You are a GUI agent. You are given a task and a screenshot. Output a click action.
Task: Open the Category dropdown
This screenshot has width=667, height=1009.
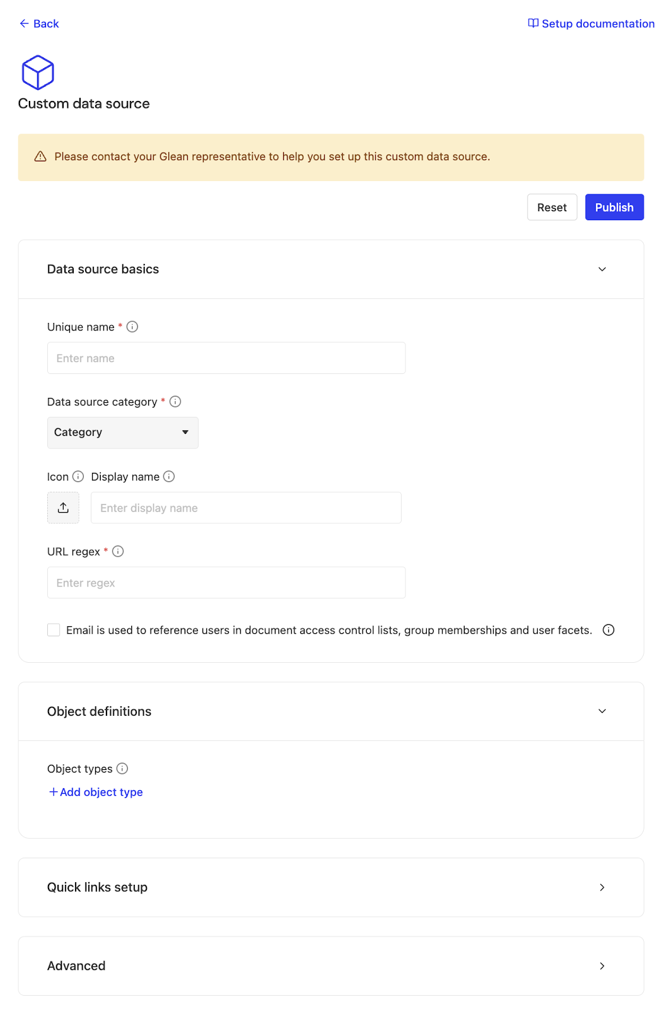[x=122, y=433]
